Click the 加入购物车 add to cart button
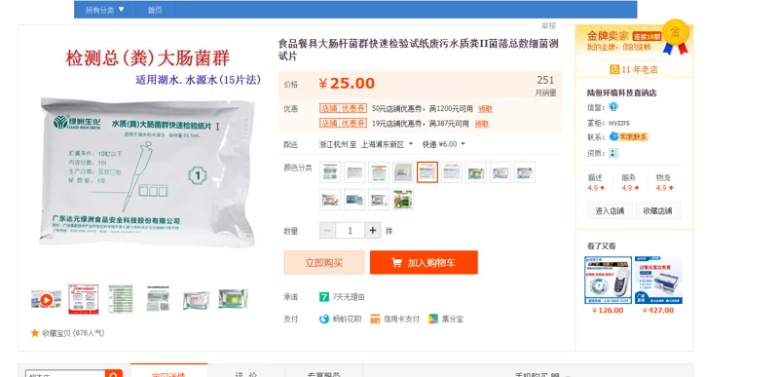The width and height of the screenshot is (779, 377). (x=424, y=262)
